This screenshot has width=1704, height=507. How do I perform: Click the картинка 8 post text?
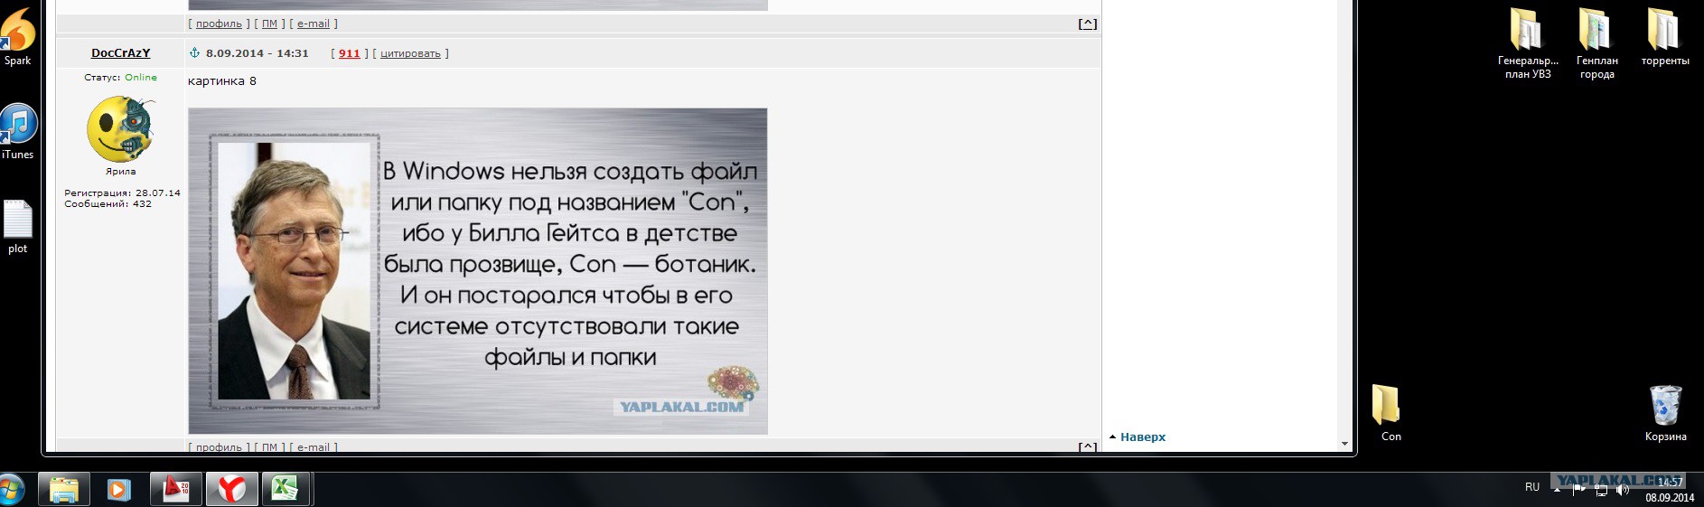[222, 81]
